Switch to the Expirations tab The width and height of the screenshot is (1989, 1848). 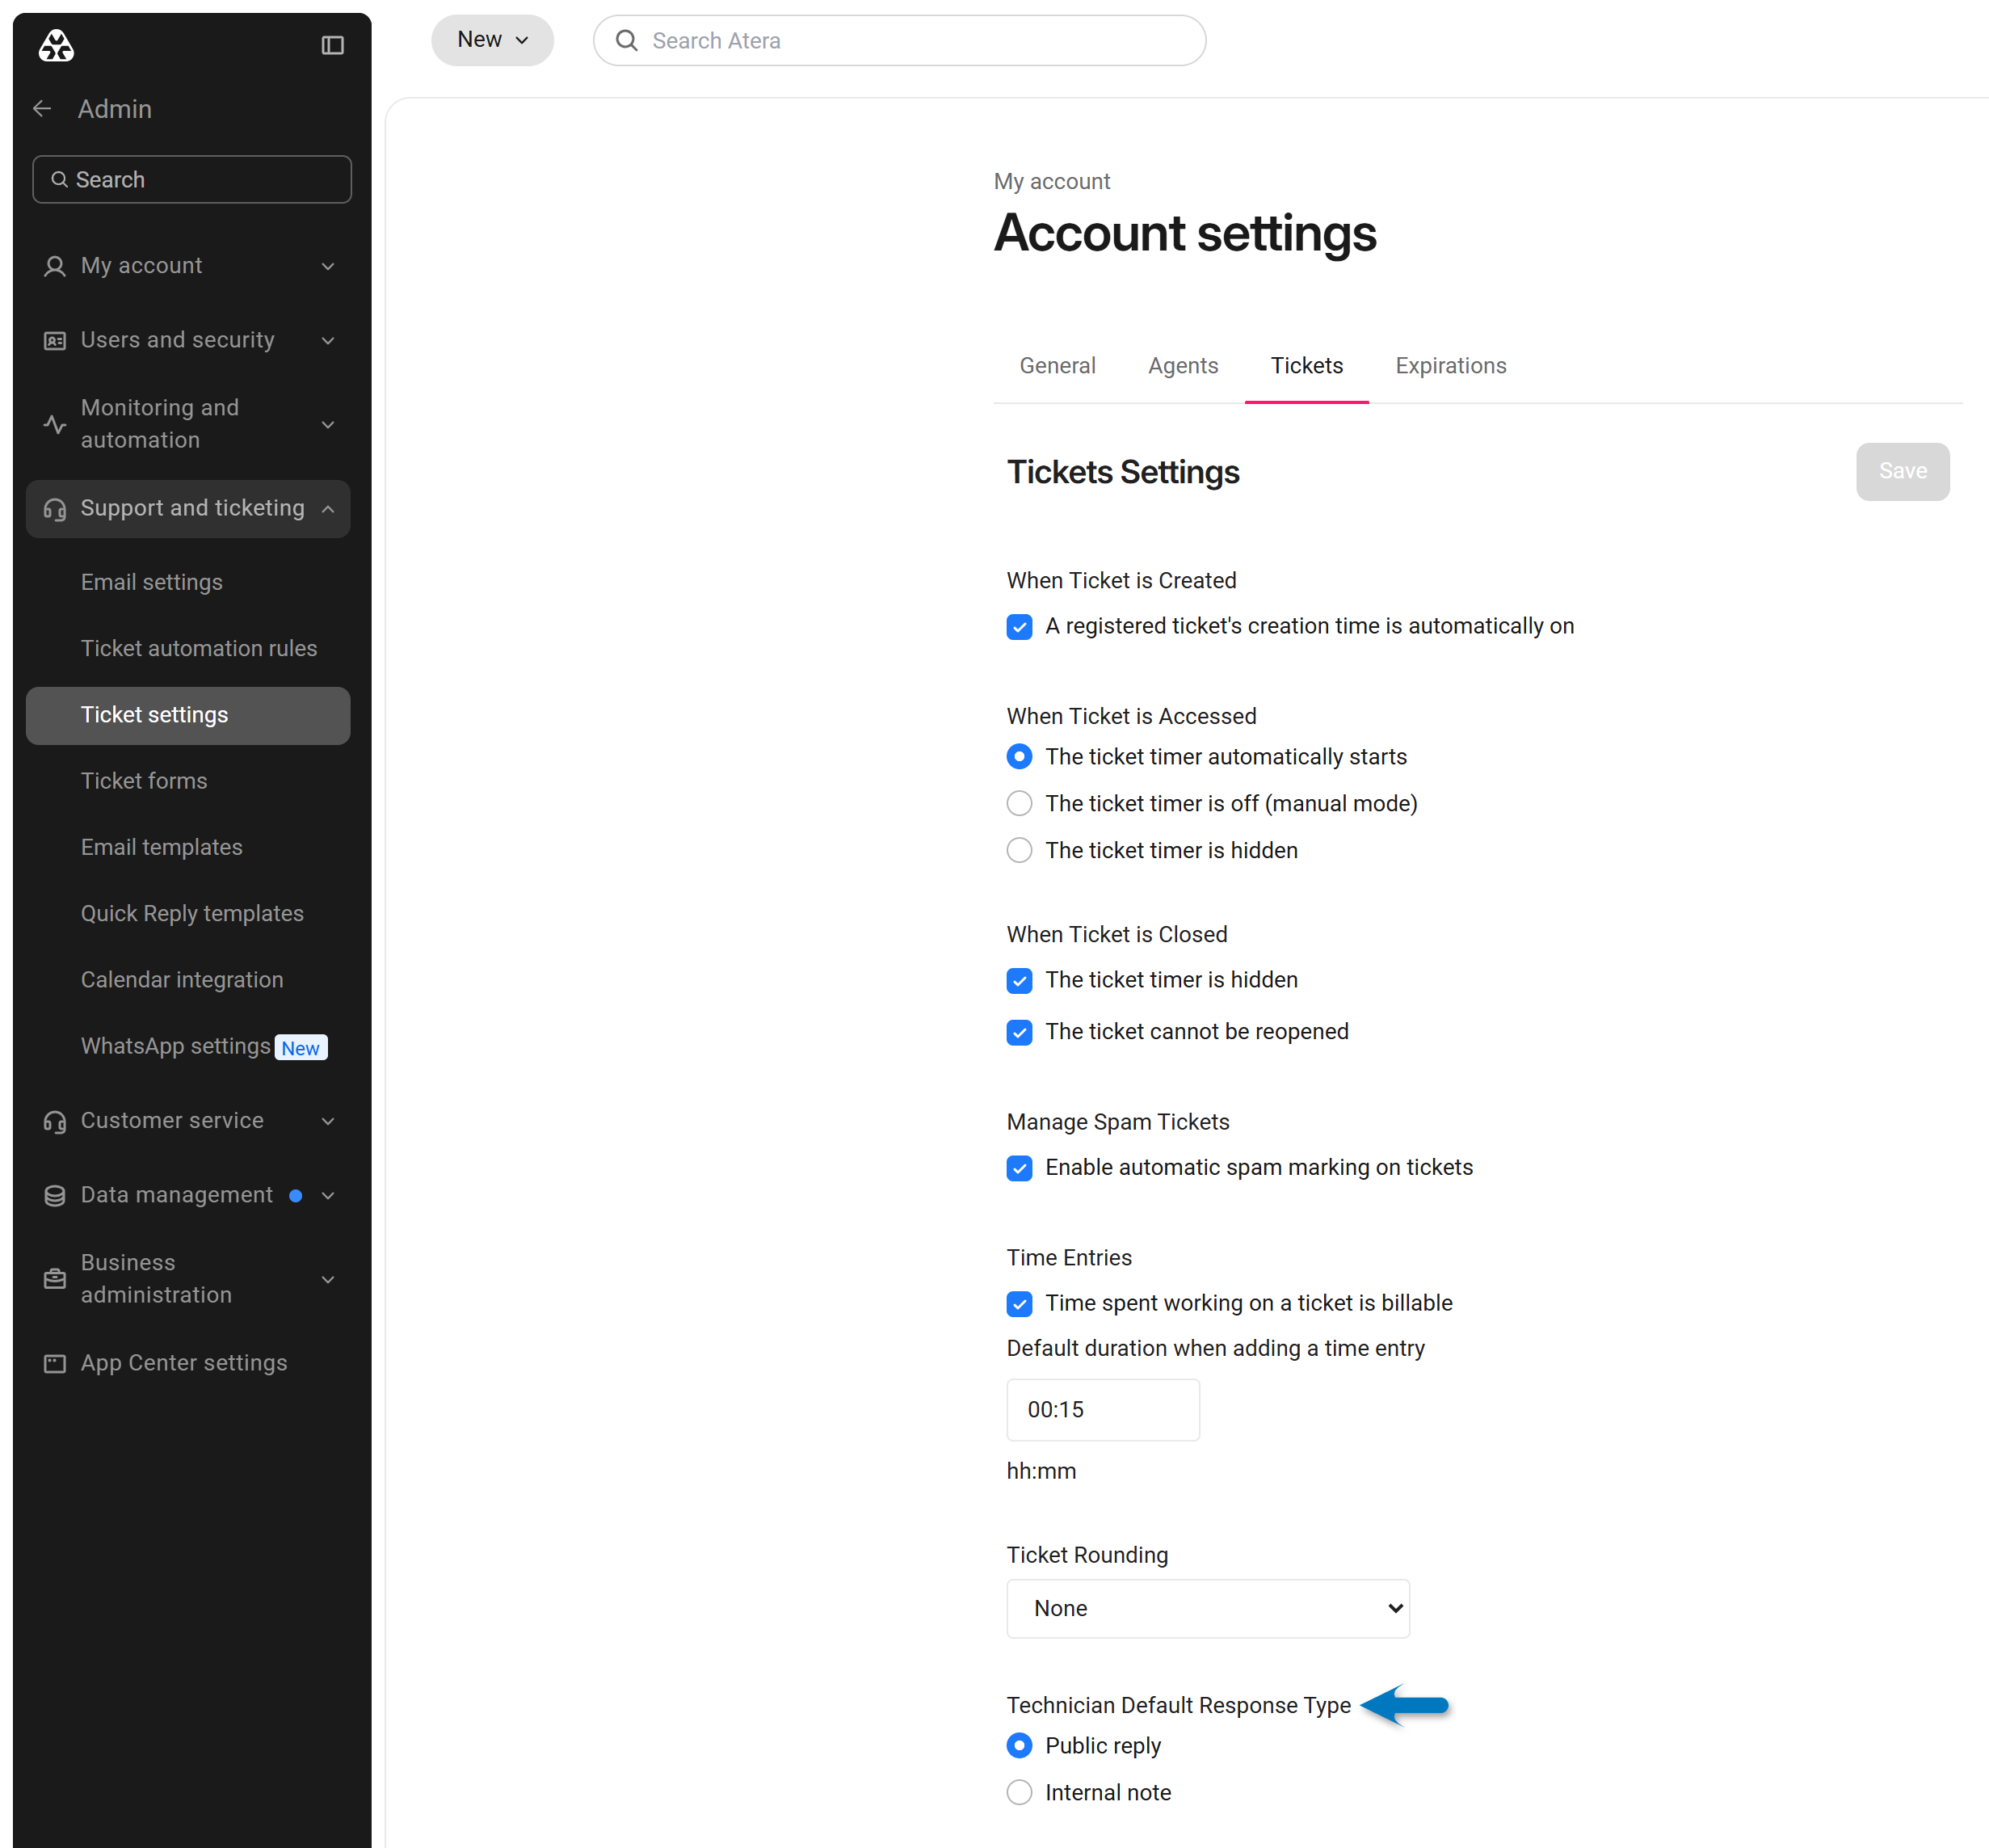click(x=1450, y=365)
